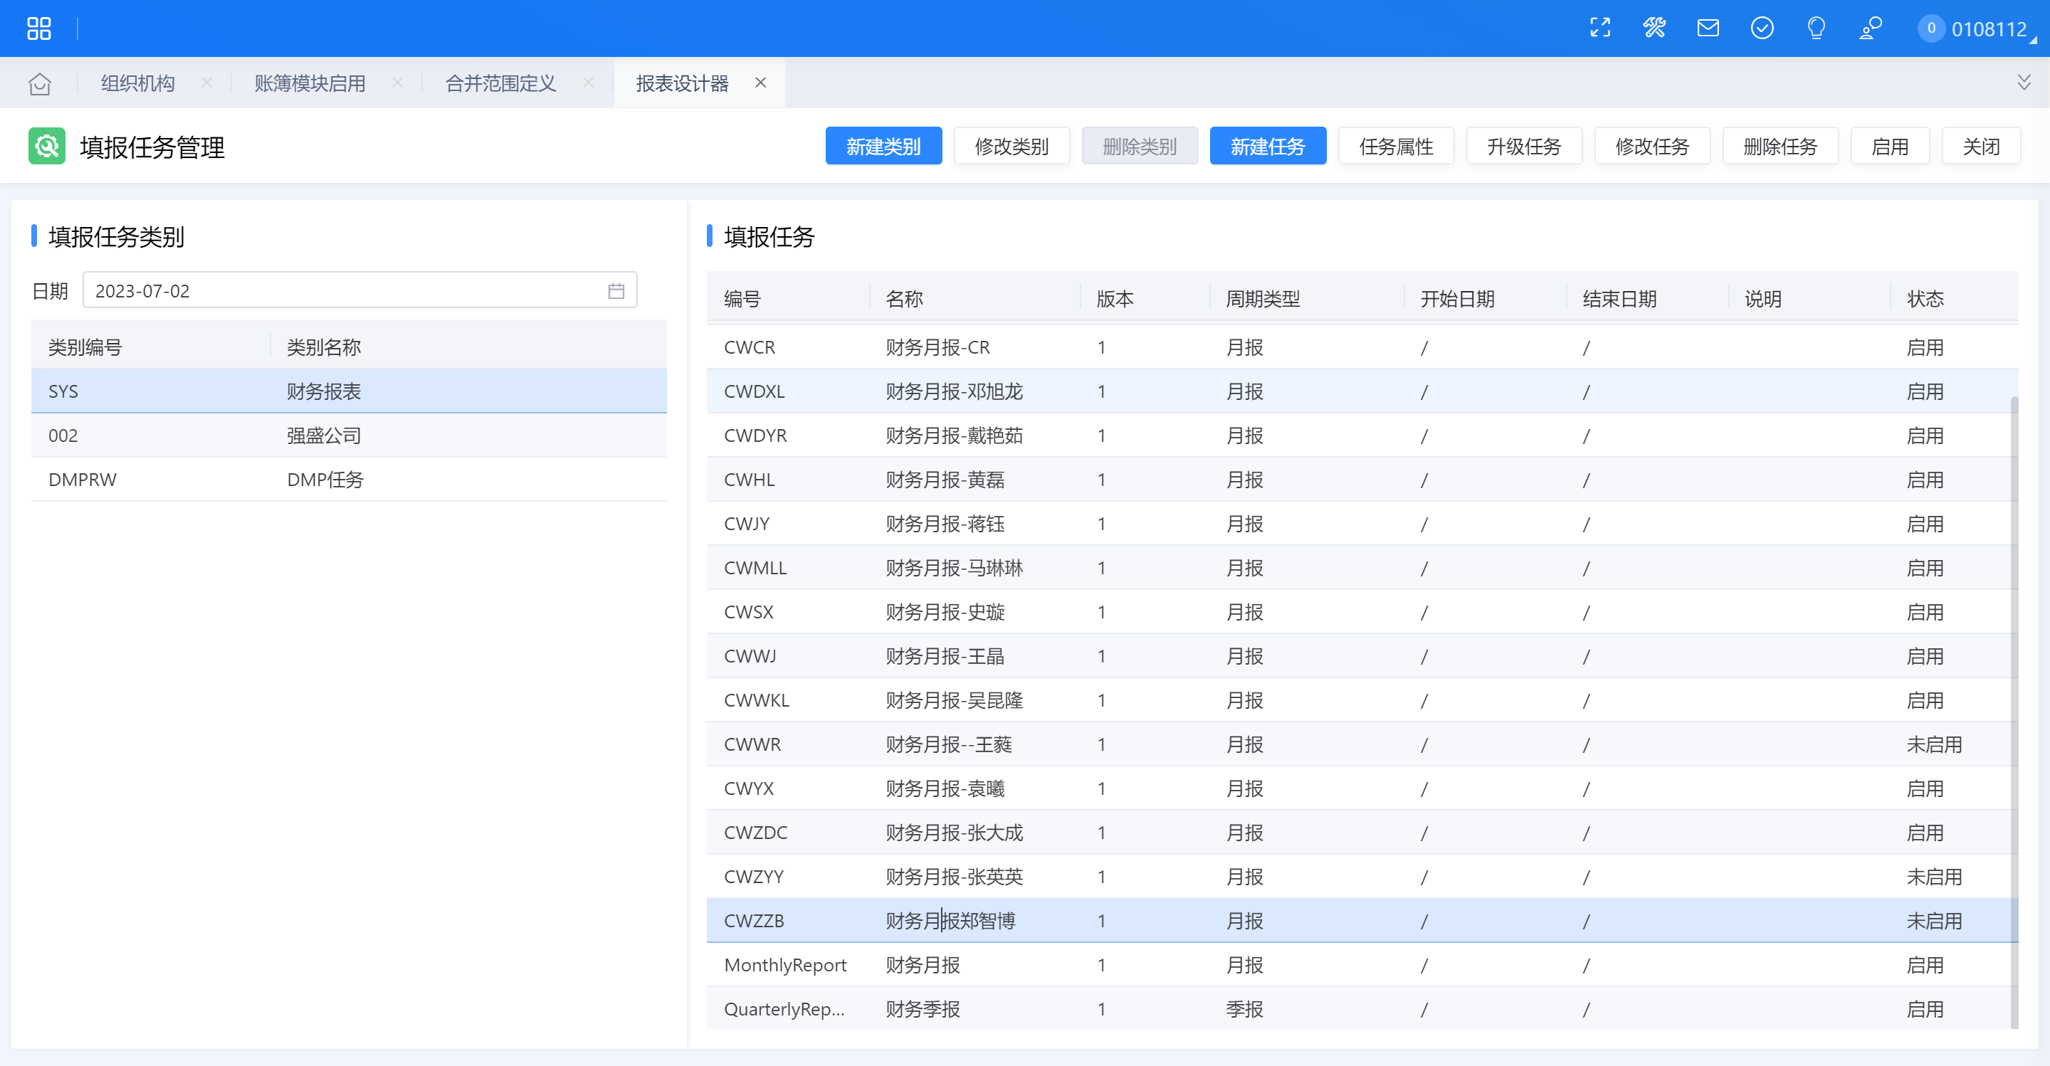Select task row CWSX
Screen dimensions: 2050x1066
(x=1362, y=612)
